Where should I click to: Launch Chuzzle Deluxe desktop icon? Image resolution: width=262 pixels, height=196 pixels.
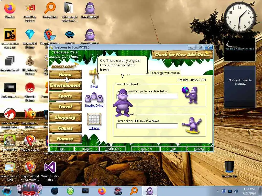coord(30,92)
